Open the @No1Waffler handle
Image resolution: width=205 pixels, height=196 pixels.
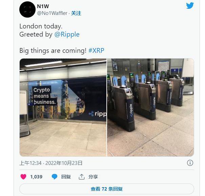click(52, 13)
